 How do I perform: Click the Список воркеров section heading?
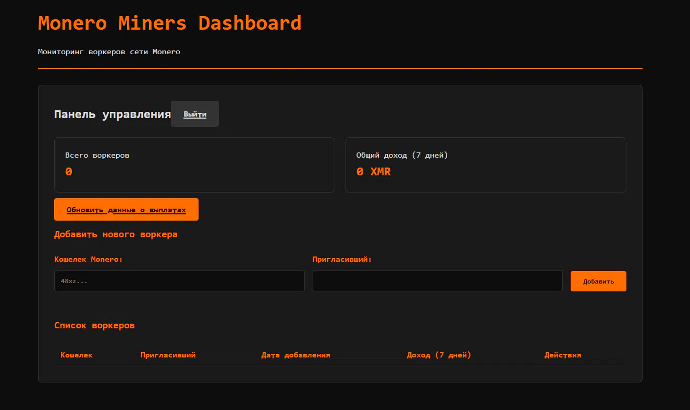(x=94, y=325)
